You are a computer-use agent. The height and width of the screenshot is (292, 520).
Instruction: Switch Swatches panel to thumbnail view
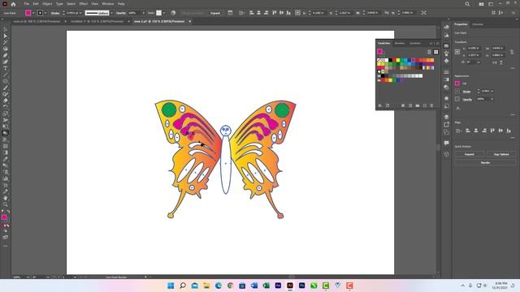click(435, 52)
